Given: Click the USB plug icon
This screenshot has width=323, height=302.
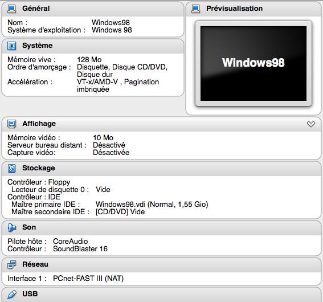Looking at the screenshot, I should pyautogui.click(x=12, y=295).
